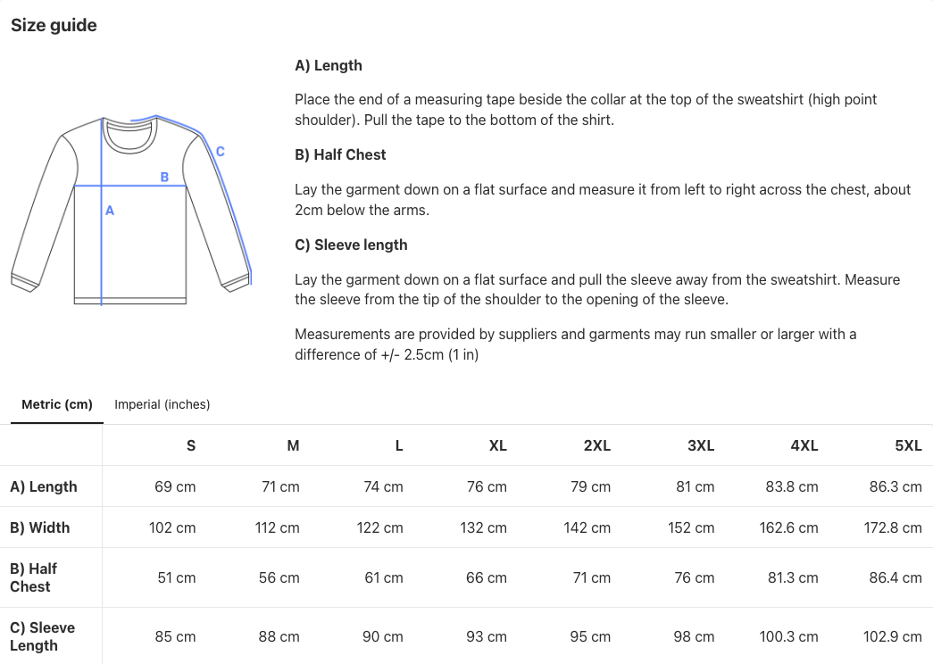Click the blue B chest marker on diagram
The width and height of the screenshot is (933, 664).
tap(164, 178)
